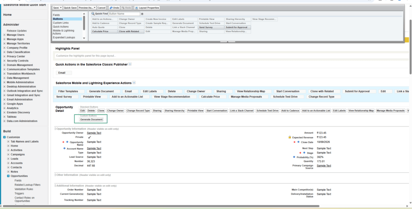Click Change Record Type in Lightning actions section

click(x=323, y=97)
